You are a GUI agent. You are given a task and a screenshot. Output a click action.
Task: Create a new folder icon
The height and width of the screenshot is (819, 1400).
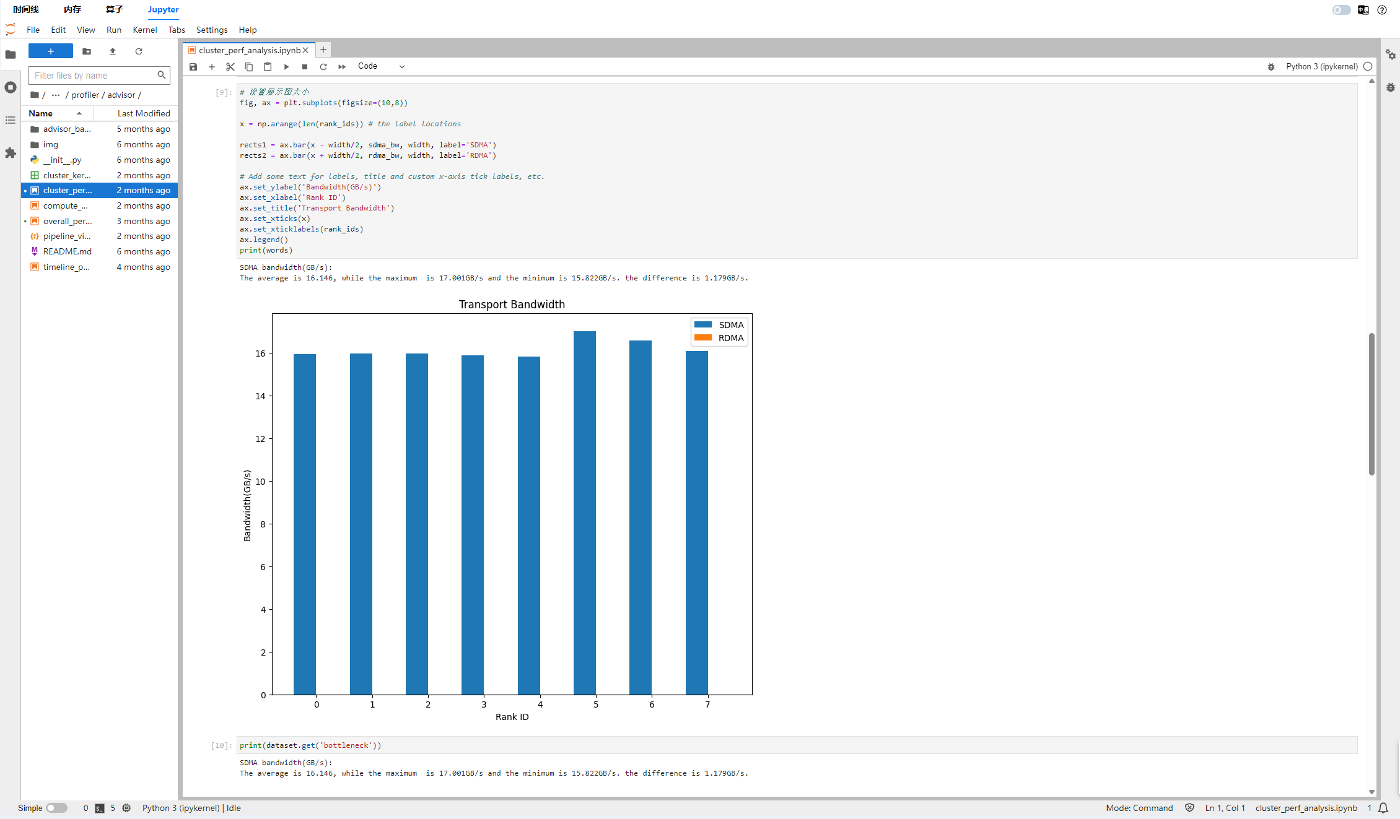click(x=87, y=51)
